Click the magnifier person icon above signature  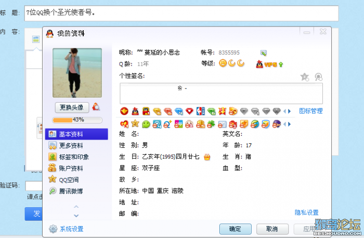point(318,77)
